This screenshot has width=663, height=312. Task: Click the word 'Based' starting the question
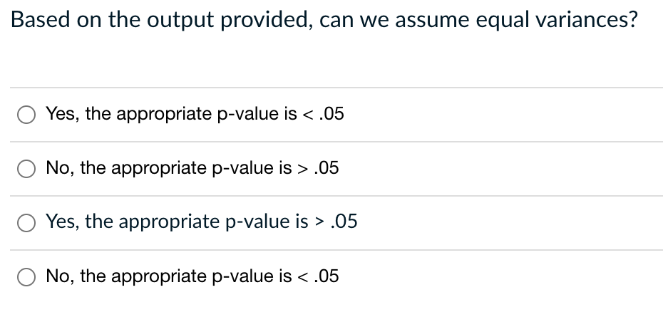pos(40,19)
